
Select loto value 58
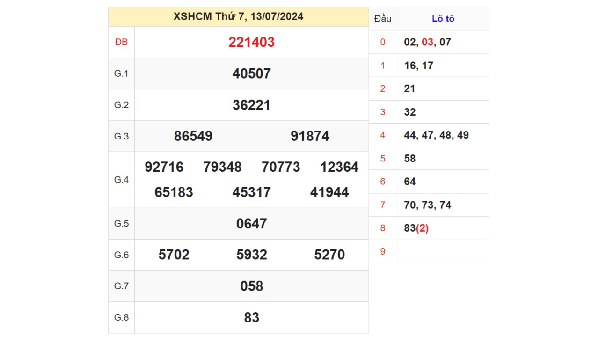tap(409, 158)
